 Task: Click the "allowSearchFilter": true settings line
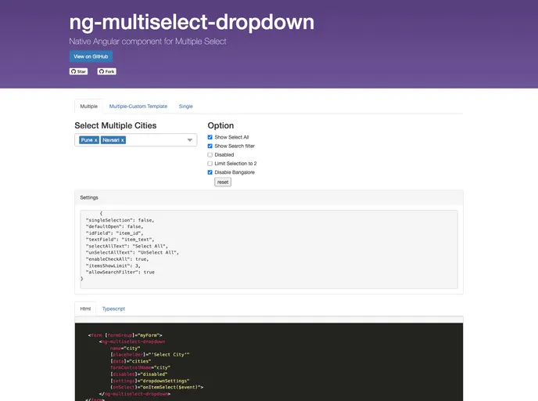tap(120, 272)
